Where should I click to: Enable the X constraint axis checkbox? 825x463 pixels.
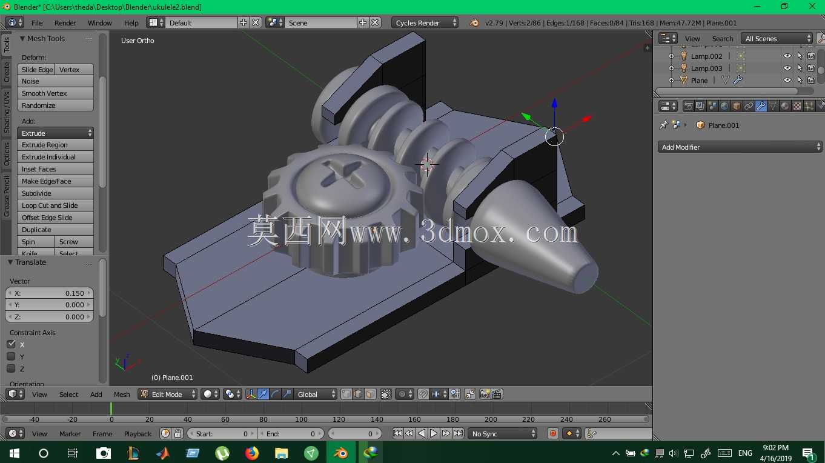point(11,344)
